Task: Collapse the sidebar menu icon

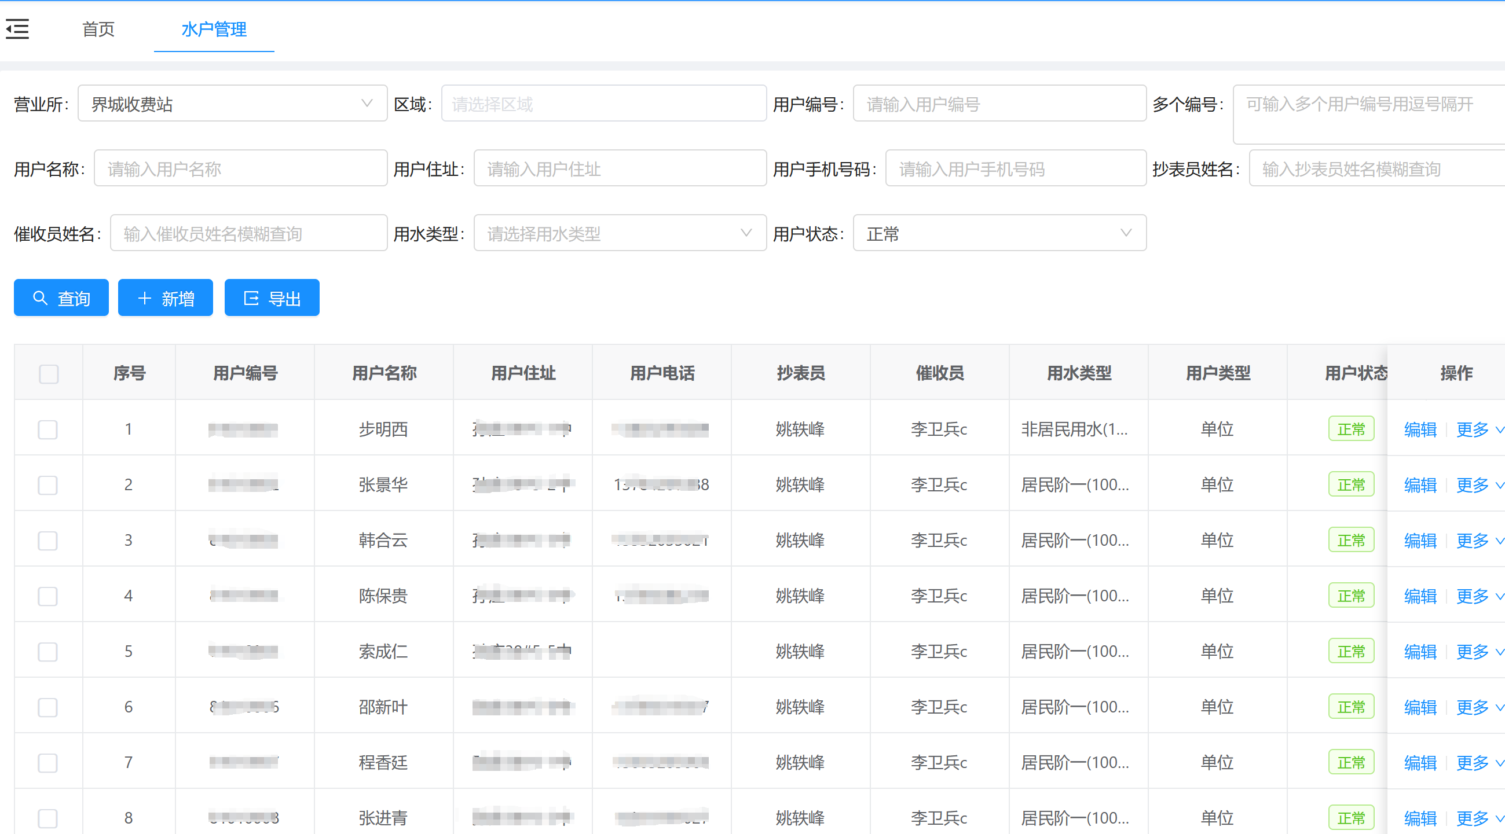Action: (17, 28)
